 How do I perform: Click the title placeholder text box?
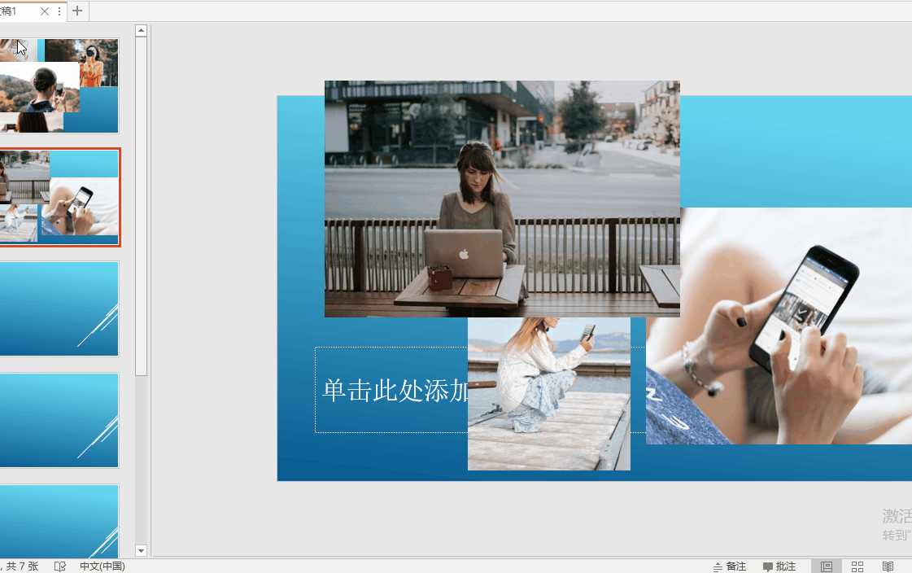pyautogui.click(x=391, y=390)
